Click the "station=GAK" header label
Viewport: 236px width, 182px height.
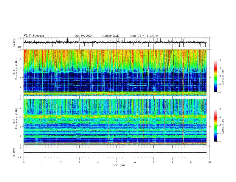pos(111,36)
